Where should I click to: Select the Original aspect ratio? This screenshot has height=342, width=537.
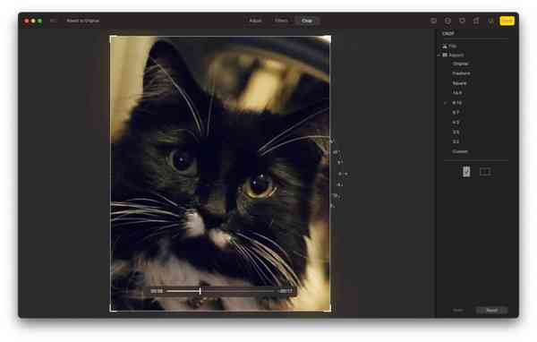460,64
